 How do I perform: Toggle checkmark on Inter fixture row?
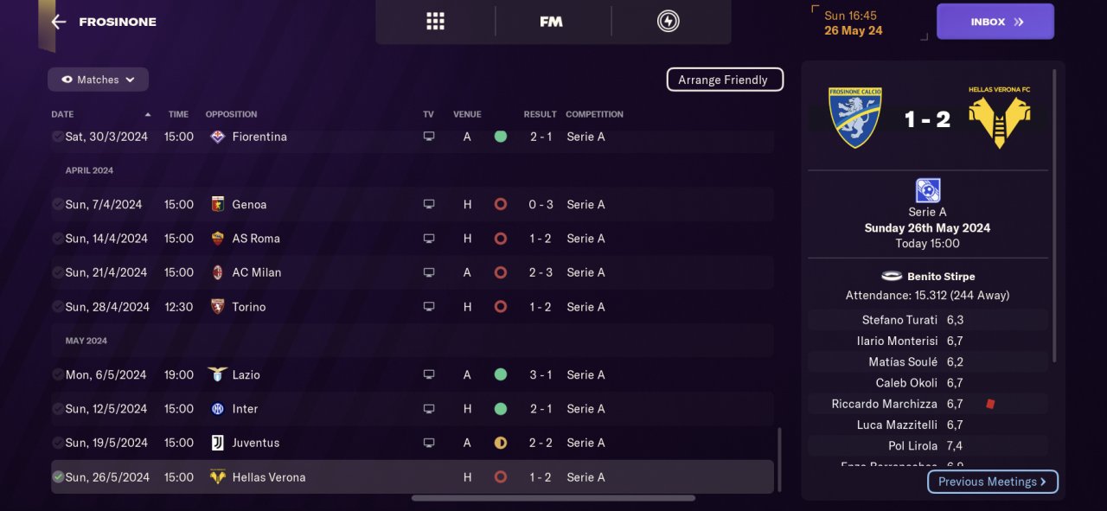click(58, 409)
